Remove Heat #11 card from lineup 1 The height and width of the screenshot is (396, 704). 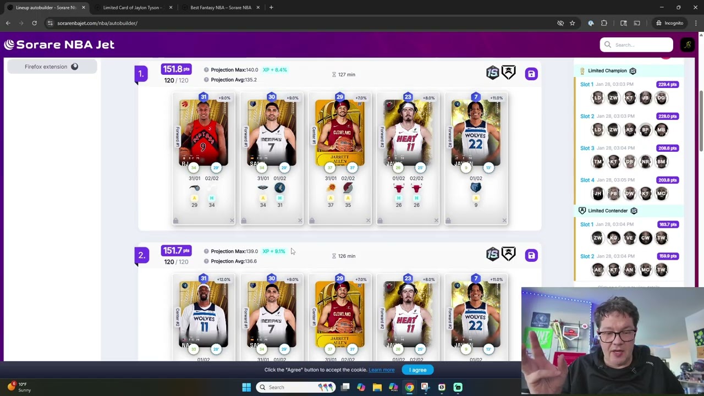click(x=436, y=221)
